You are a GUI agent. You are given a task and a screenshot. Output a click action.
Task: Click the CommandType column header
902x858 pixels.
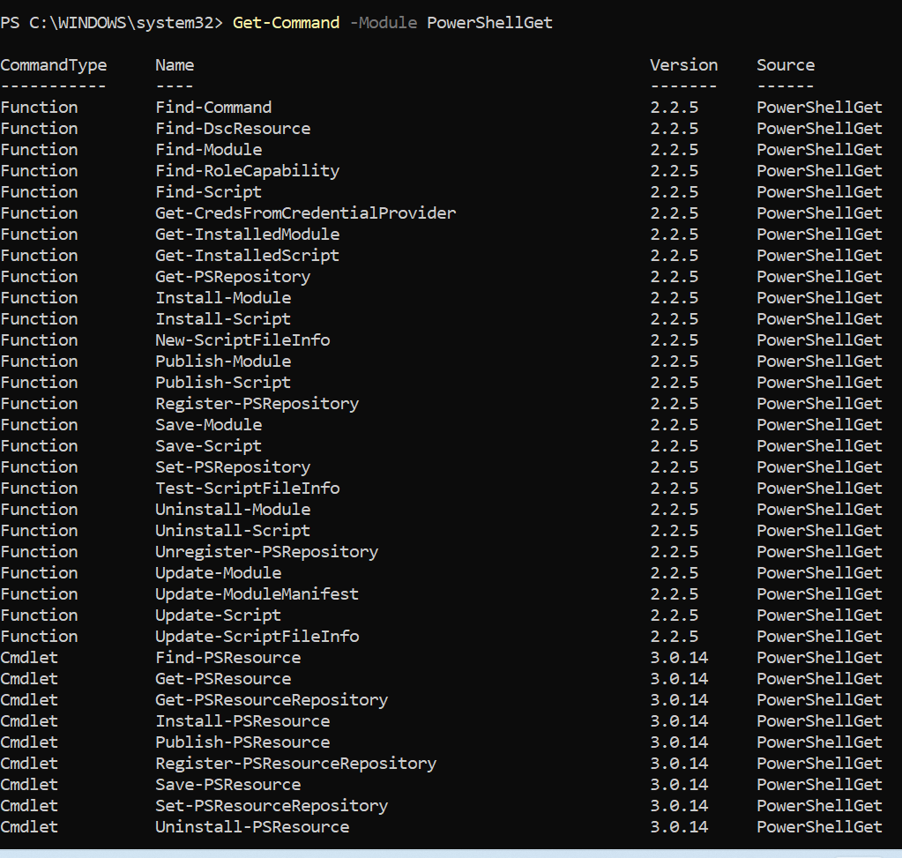pos(53,65)
